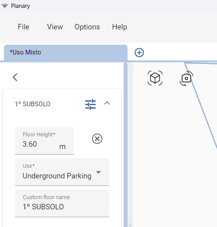This screenshot has width=217, height=227.
Task: Remove floor height using the circled X
Action: coord(97,139)
